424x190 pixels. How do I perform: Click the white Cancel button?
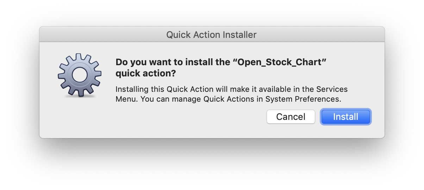(x=291, y=117)
